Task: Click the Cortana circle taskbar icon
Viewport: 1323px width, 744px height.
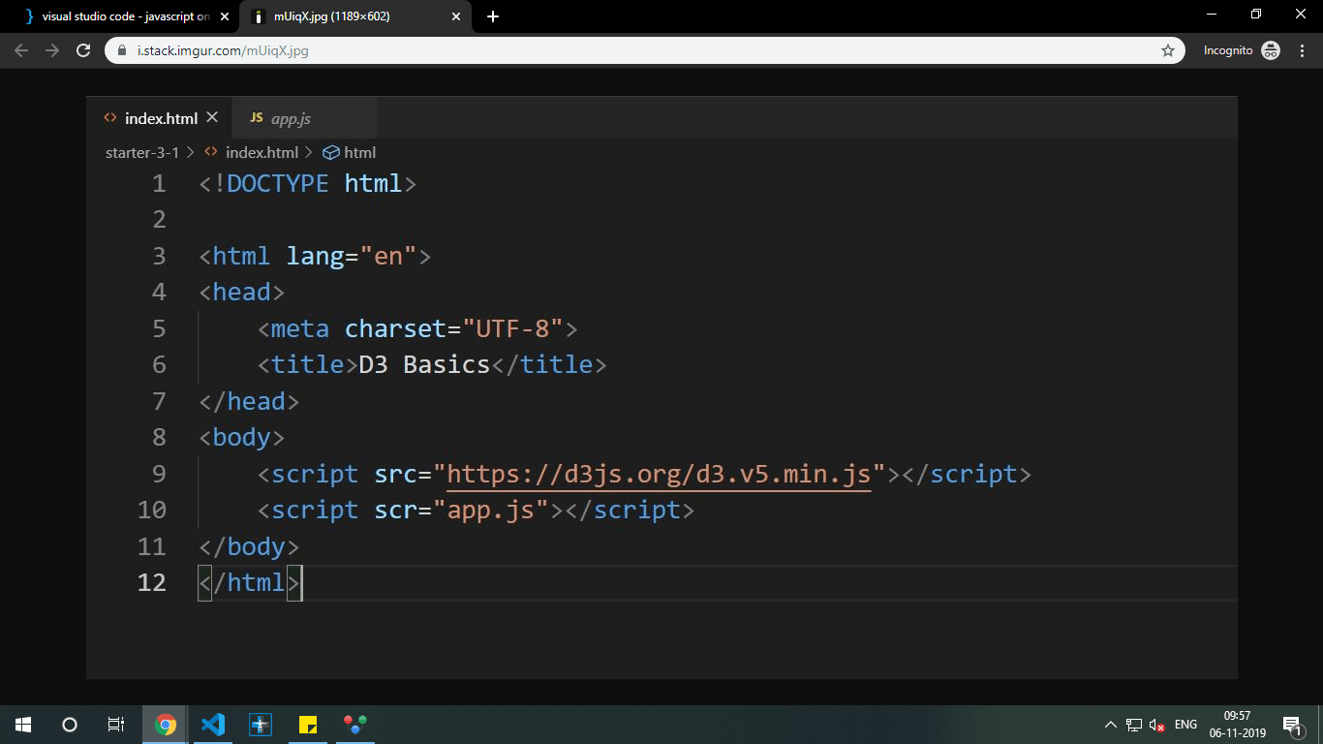Action: pos(70,724)
